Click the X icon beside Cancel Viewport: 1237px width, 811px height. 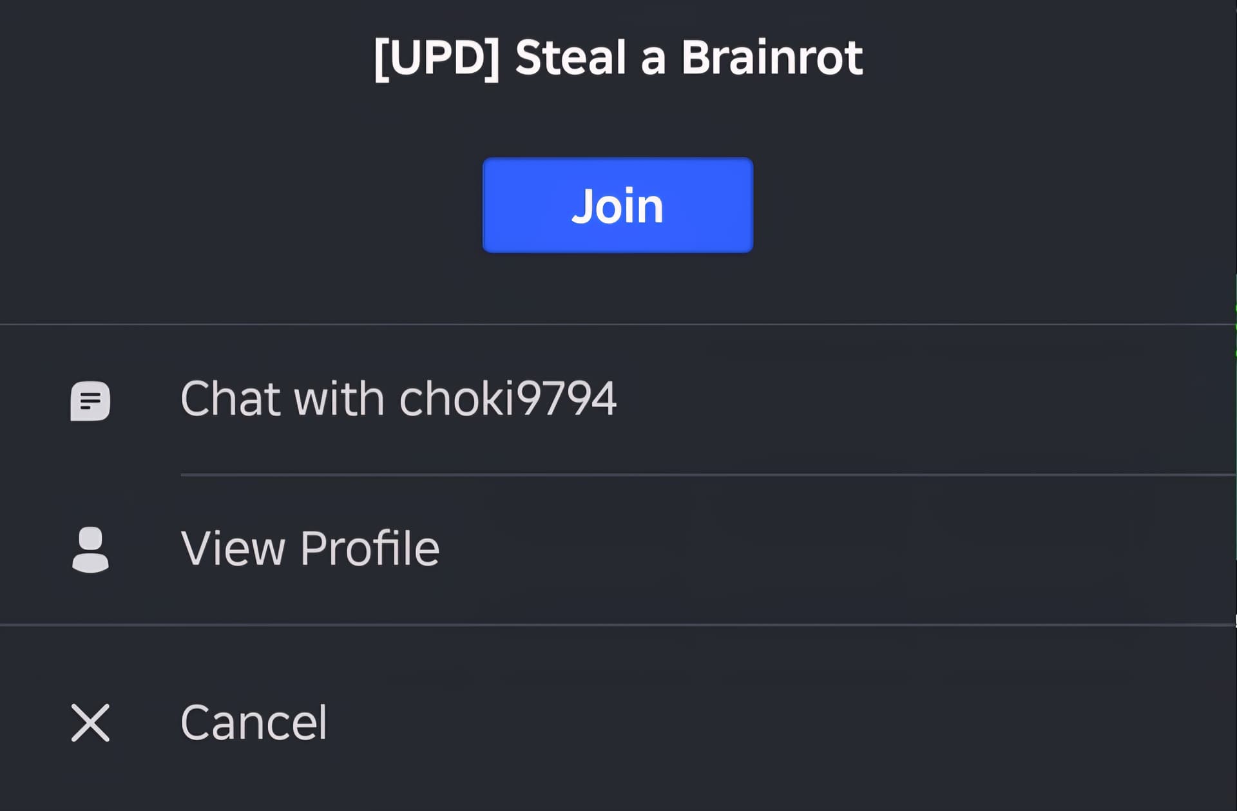pyautogui.click(x=90, y=723)
